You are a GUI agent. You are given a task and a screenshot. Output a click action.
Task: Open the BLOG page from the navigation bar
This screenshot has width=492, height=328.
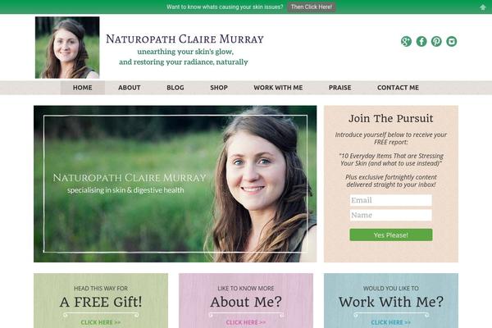tap(175, 88)
